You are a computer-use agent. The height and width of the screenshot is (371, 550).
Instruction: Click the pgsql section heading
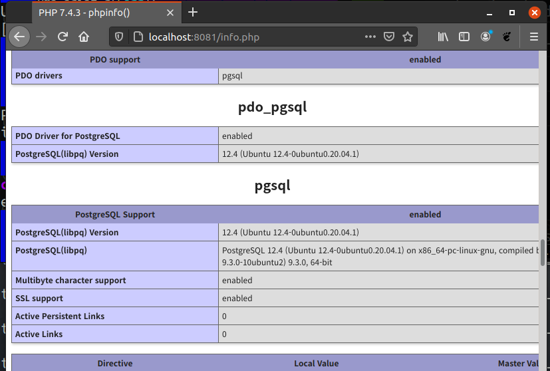tap(273, 185)
